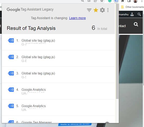Follow the Learn more link
The image size is (144, 127).
click(x=77, y=18)
